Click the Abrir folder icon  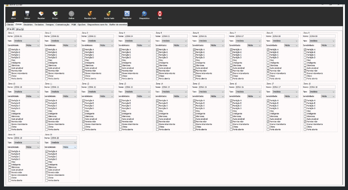(14, 14)
